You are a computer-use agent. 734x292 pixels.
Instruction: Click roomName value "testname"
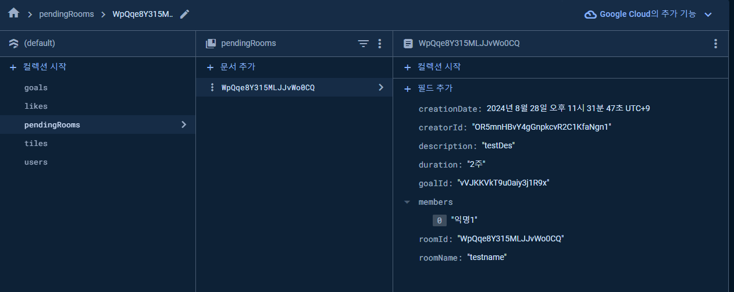coord(487,258)
